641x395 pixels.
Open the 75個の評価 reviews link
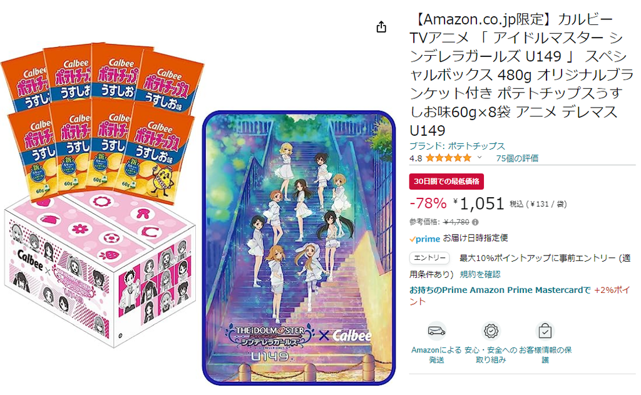(x=516, y=158)
